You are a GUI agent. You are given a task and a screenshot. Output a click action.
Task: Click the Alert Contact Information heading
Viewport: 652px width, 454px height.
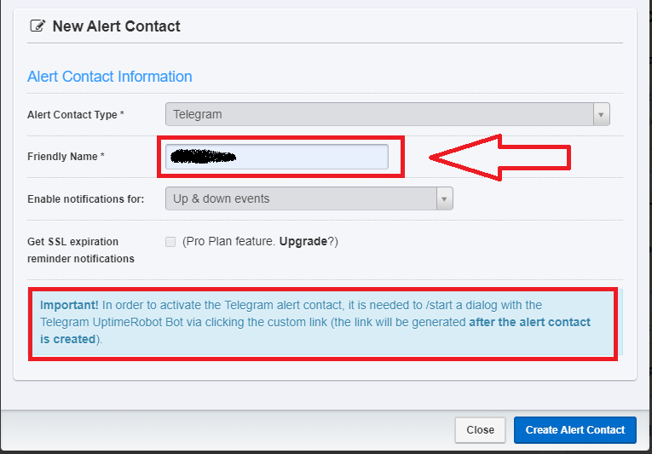tap(110, 77)
